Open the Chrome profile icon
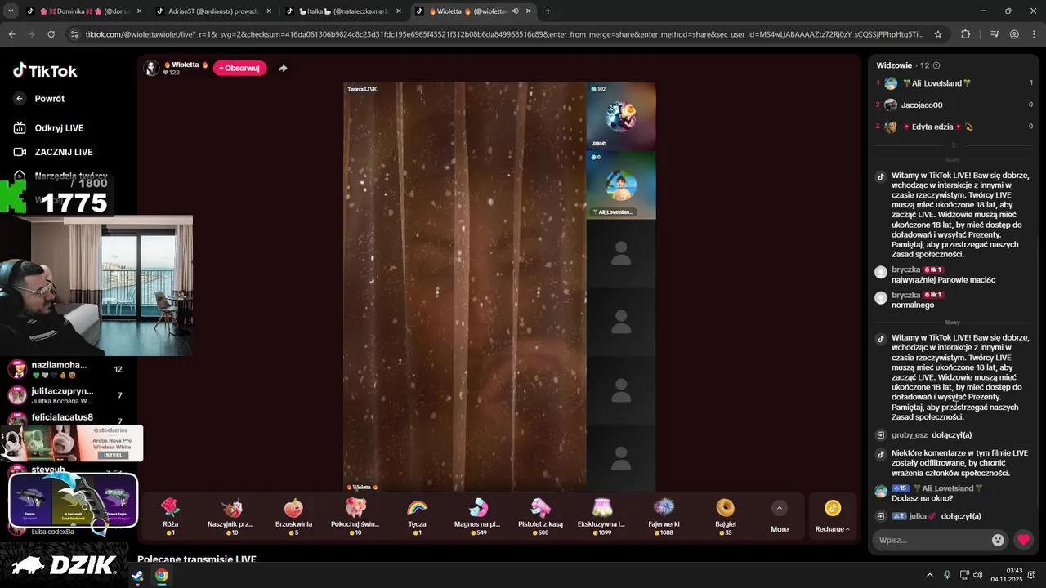1046x588 pixels. pos(1014,34)
